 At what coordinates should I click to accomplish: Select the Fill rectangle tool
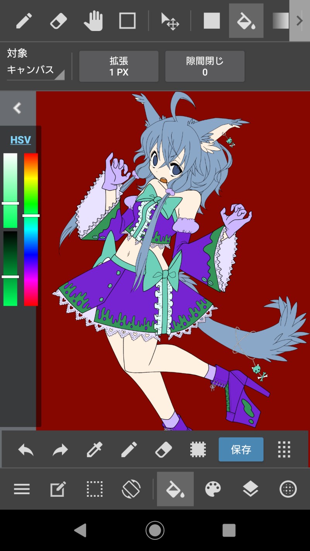tap(212, 21)
